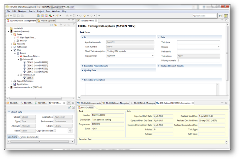
Task: Switch to TD/OMS Job Messages tab
Action: [143, 103]
